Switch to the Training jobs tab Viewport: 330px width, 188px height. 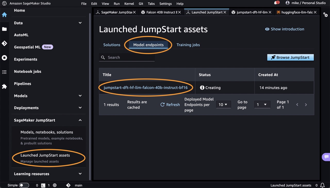[188, 45]
